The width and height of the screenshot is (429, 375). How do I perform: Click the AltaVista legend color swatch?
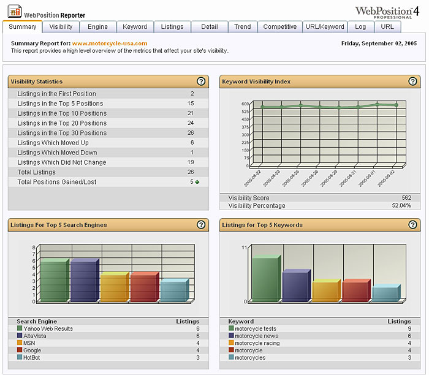tap(20, 335)
